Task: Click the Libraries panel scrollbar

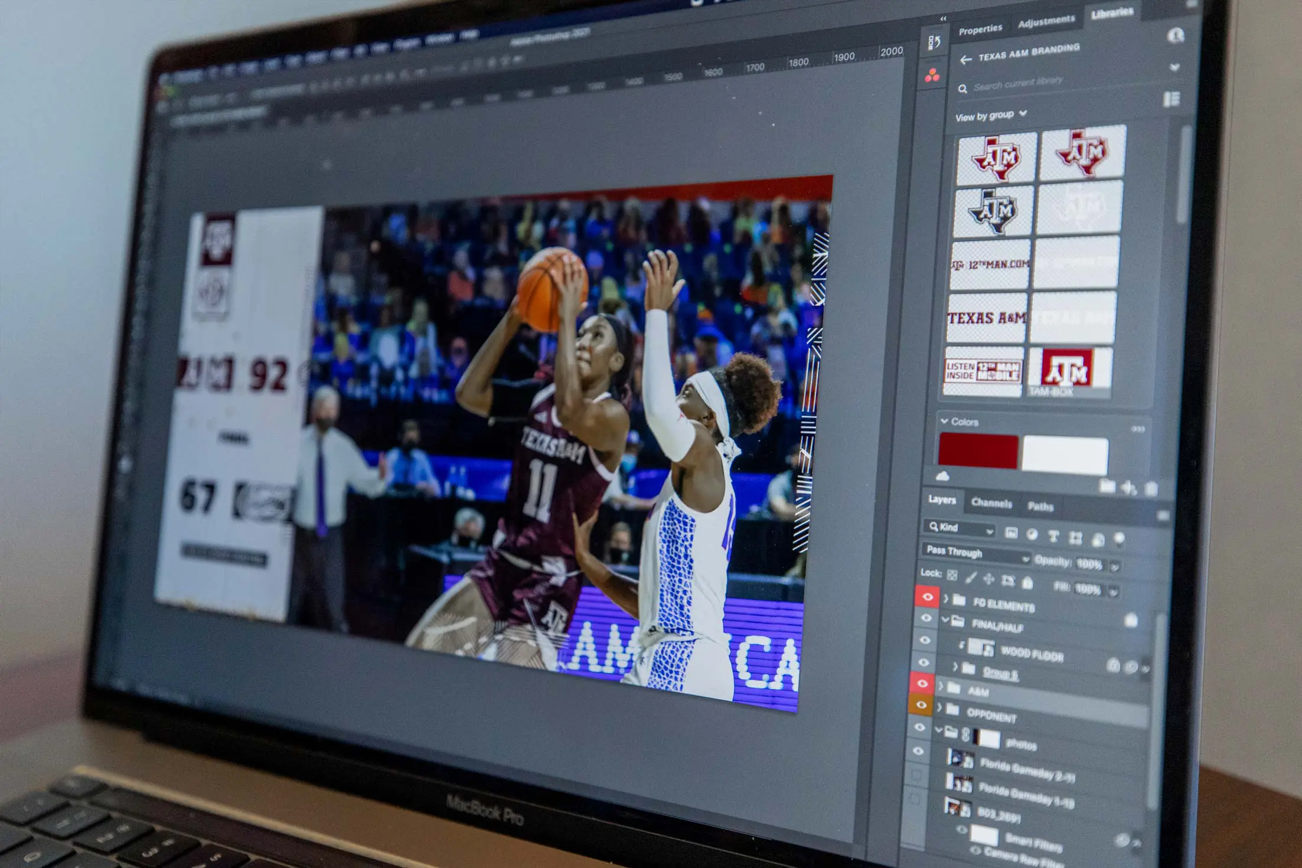Action: (x=1183, y=174)
